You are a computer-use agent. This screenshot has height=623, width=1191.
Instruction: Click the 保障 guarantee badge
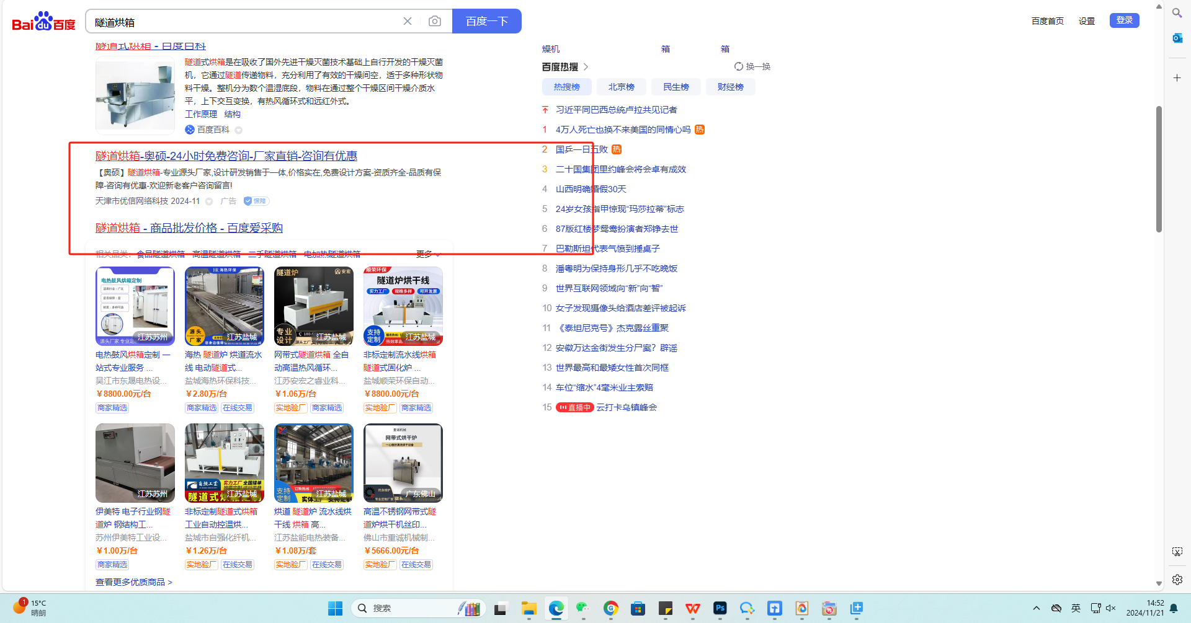pyautogui.click(x=256, y=201)
